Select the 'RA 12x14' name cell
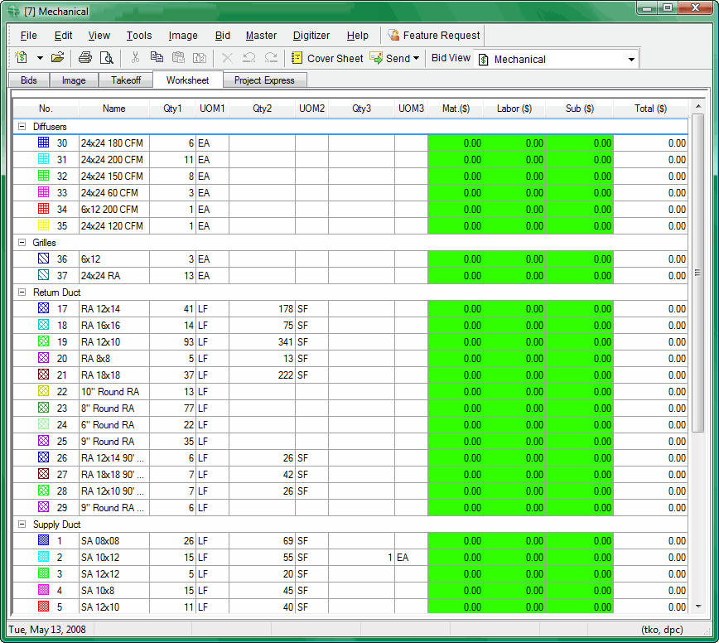 (114, 309)
